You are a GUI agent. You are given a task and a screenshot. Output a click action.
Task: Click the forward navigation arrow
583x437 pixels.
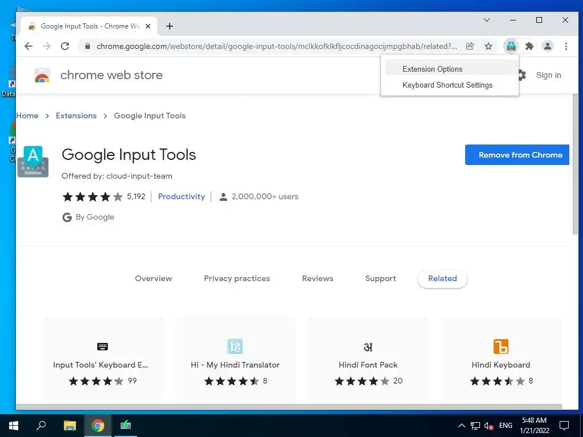(47, 46)
